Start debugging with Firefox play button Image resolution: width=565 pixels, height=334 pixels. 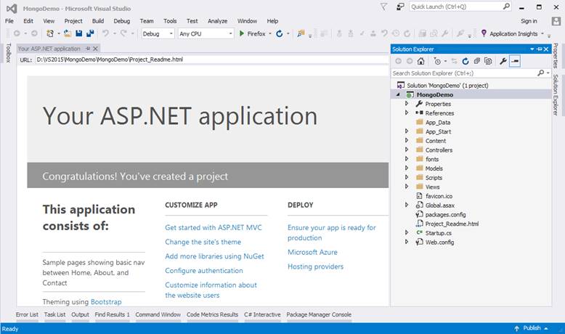tap(241, 33)
